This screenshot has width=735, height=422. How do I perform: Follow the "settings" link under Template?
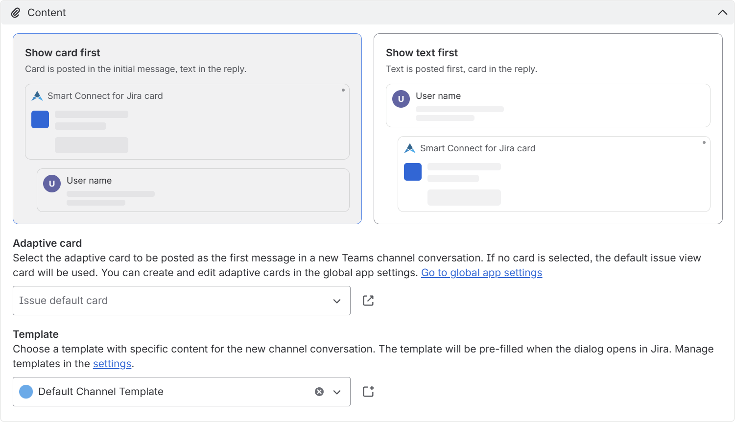point(112,364)
